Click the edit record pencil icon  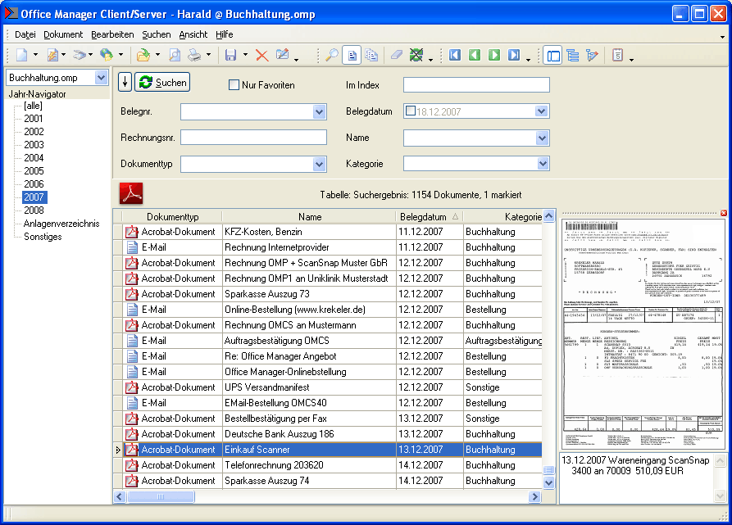(x=283, y=55)
